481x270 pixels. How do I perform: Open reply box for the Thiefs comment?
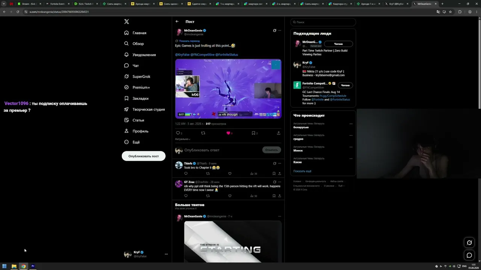click(x=186, y=174)
